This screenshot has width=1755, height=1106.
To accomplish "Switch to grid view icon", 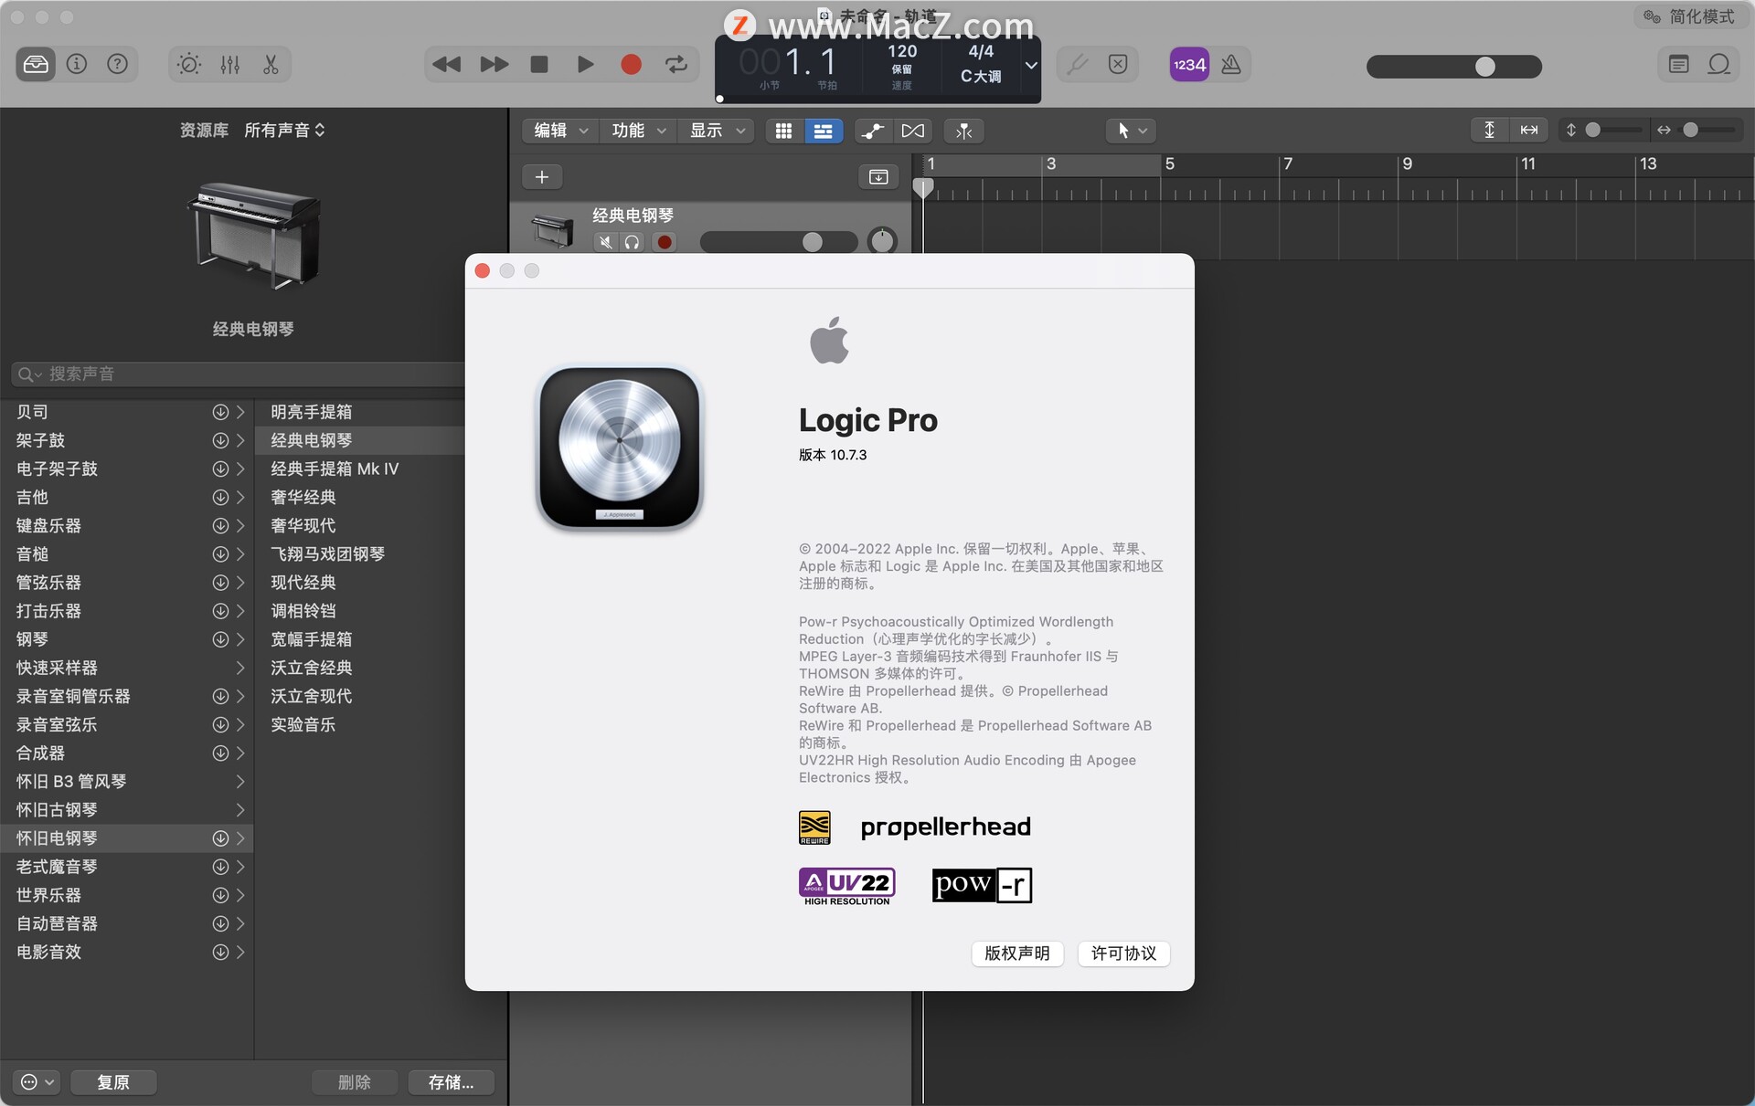I will (x=783, y=131).
